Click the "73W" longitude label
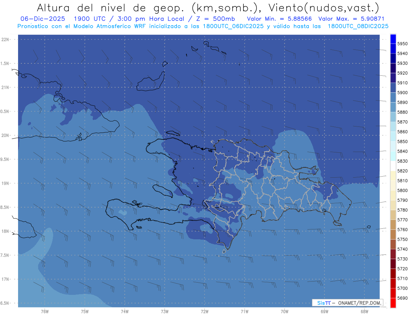The height and width of the screenshot is (316, 409). (165, 311)
